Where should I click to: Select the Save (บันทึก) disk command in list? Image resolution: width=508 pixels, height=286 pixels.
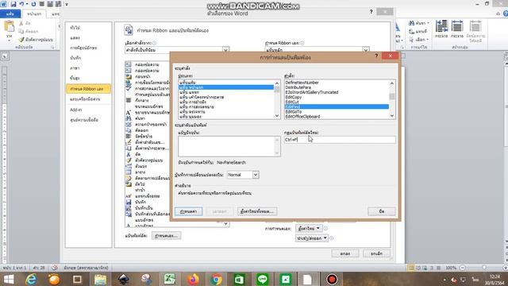(129, 202)
